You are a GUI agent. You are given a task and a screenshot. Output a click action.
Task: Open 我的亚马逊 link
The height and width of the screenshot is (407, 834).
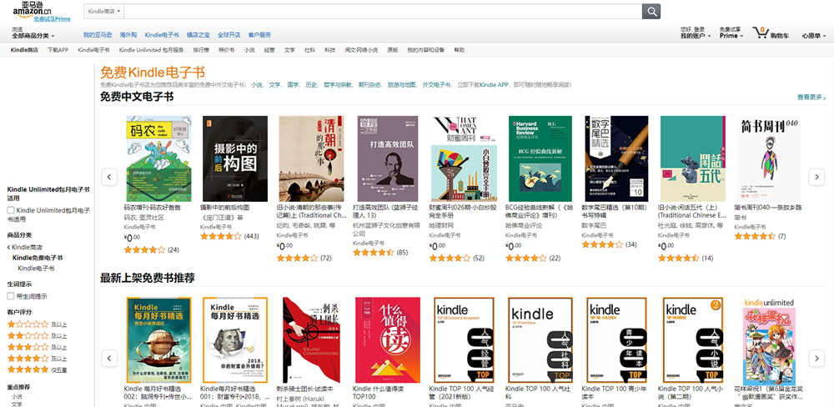(98, 35)
